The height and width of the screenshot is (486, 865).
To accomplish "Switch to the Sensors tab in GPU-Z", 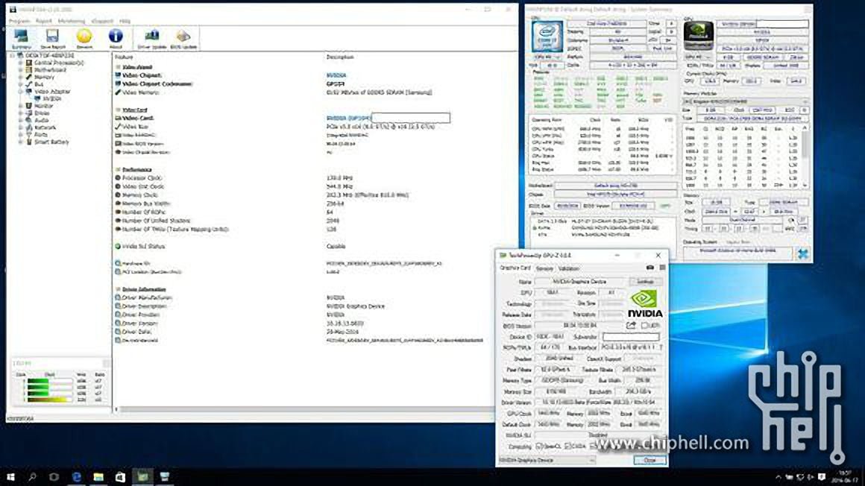I will coord(544,268).
